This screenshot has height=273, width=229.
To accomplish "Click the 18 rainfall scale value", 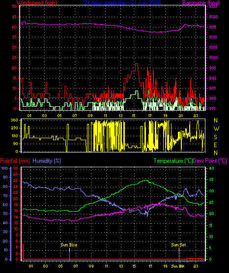I will tap(15, 205).
